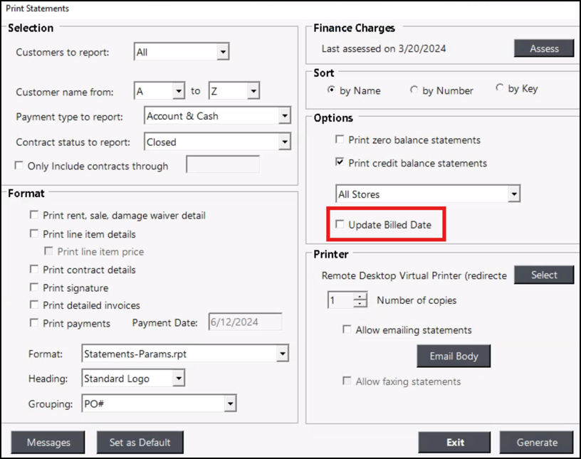This screenshot has height=459, width=581.
Task: Check Print zero balance statements
Action: [x=340, y=140]
